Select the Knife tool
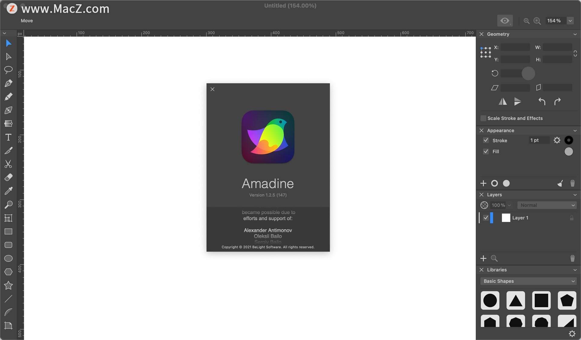 click(8, 150)
